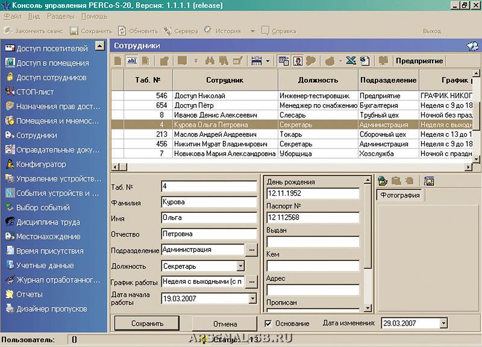Open 'Конфигуратор' in sidebar
The height and width of the screenshot is (347, 482).
[40, 164]
